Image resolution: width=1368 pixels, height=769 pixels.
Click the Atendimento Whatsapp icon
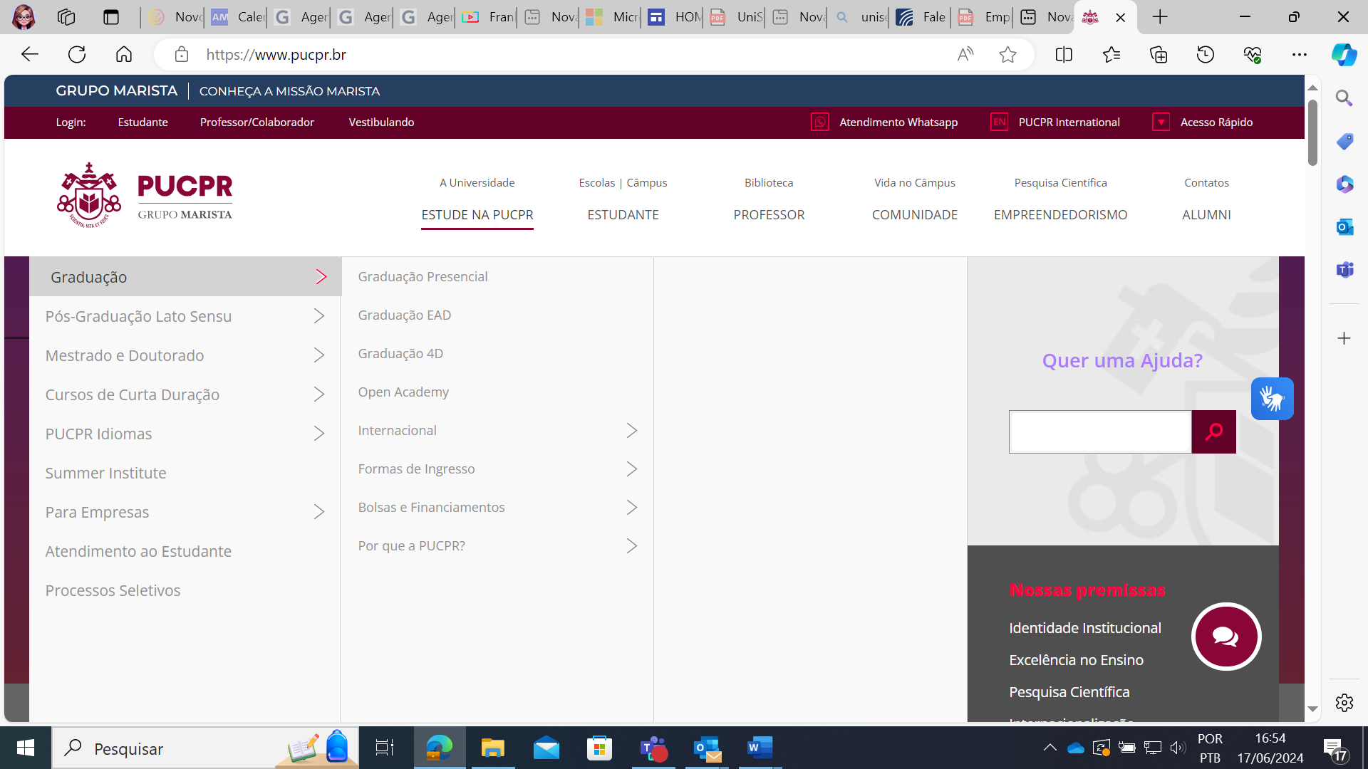pos(820,122)
